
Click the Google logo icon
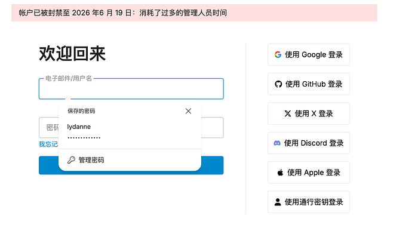[x=278, y=55]
